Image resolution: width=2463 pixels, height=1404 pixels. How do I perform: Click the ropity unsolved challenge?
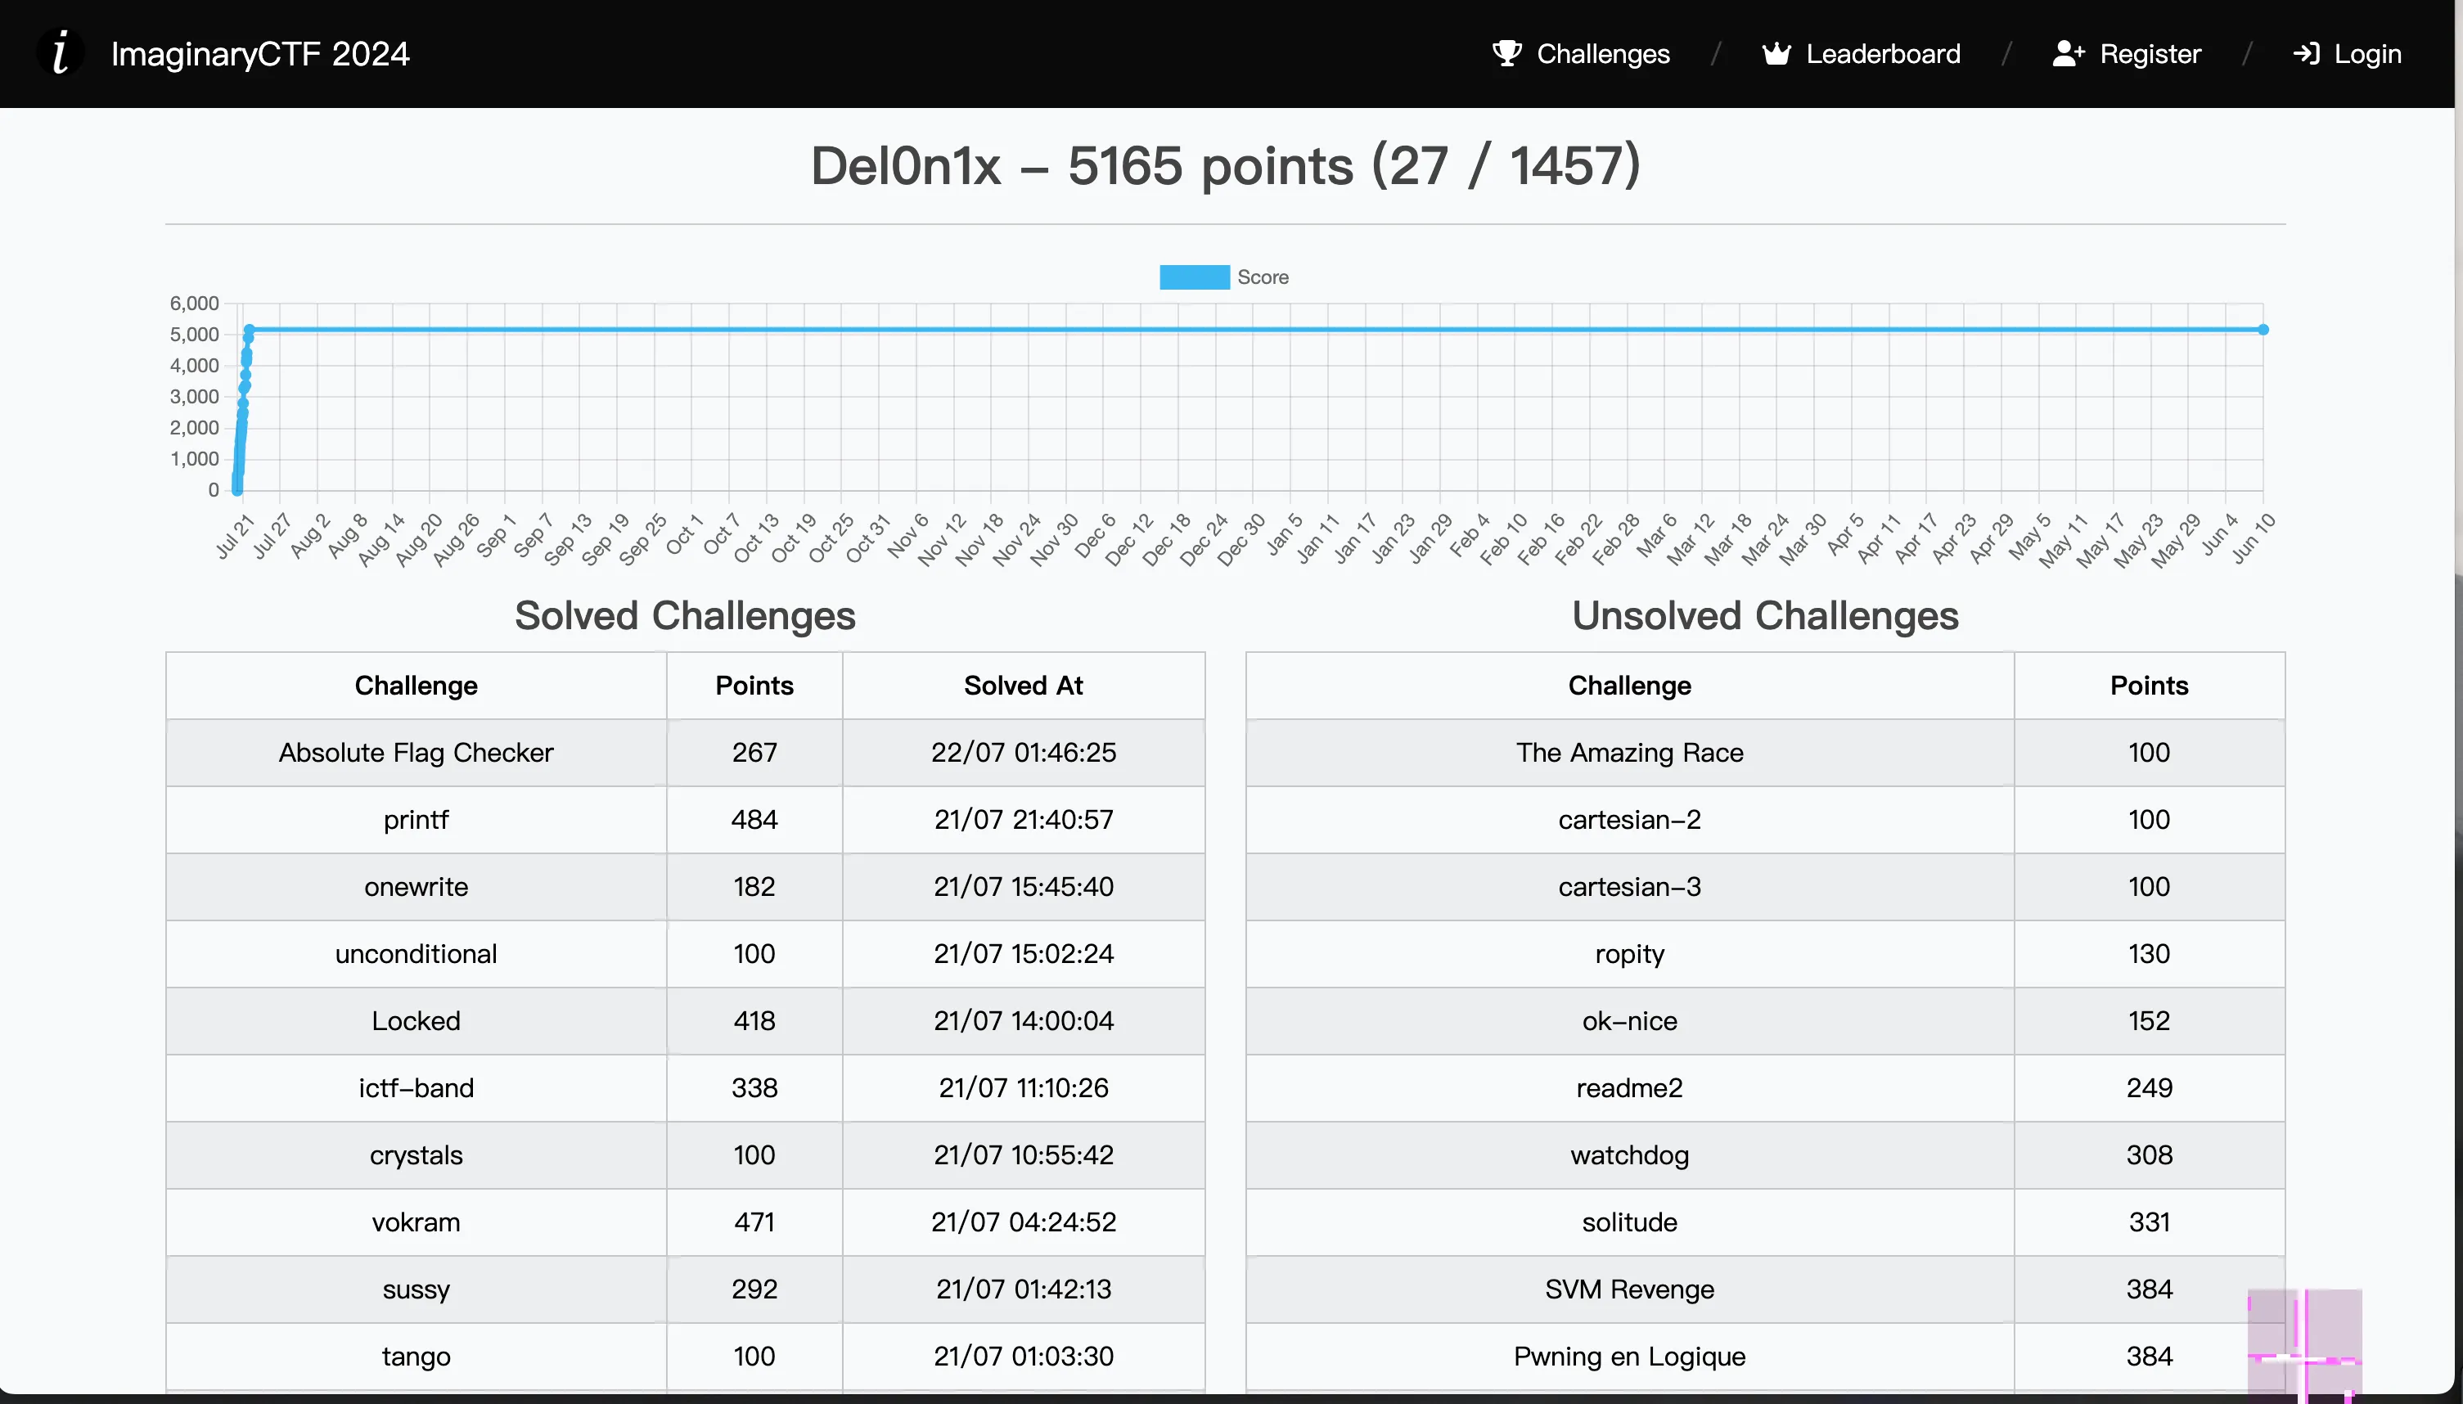point(1629,954)
